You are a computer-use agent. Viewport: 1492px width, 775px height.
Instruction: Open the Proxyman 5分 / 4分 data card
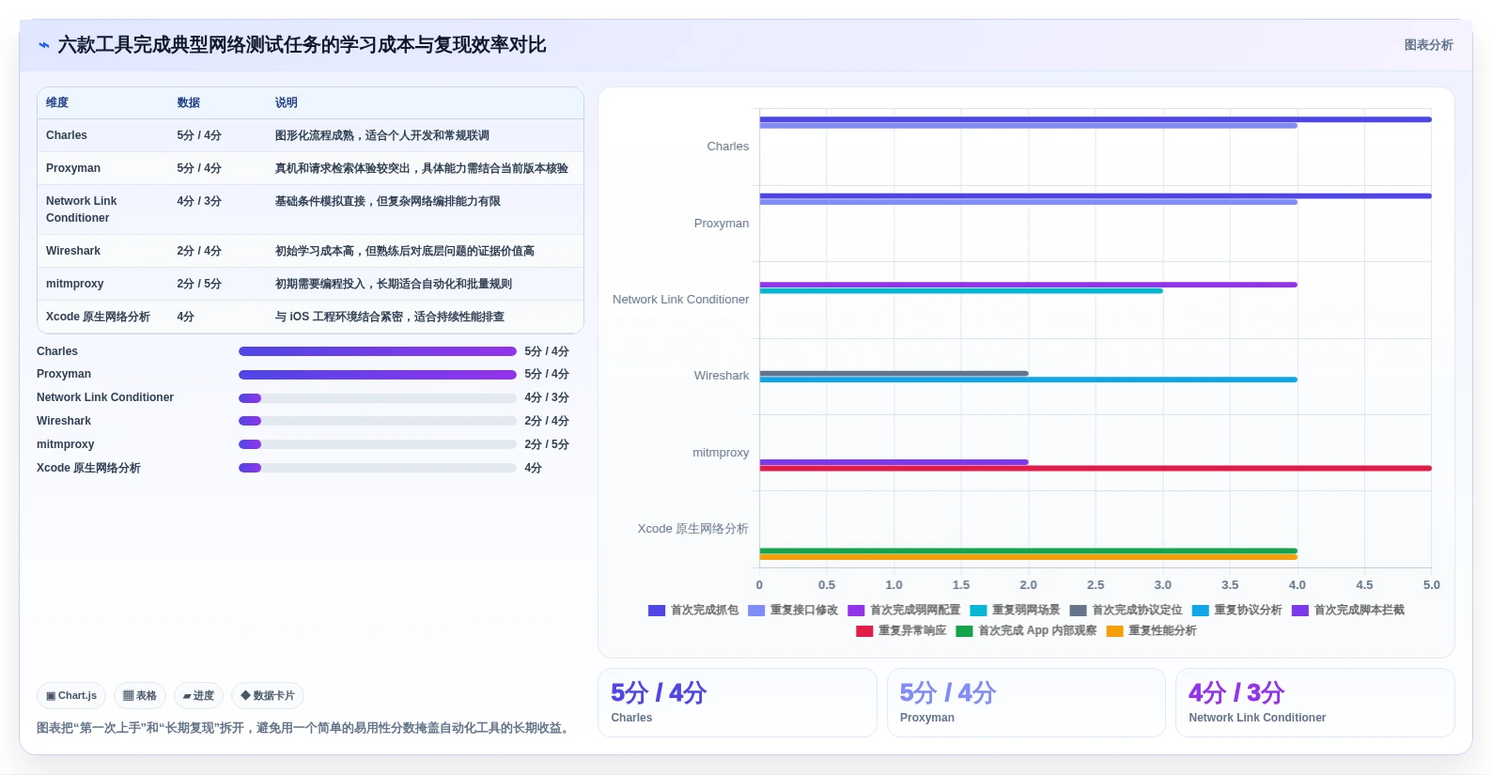(1026, 703)
